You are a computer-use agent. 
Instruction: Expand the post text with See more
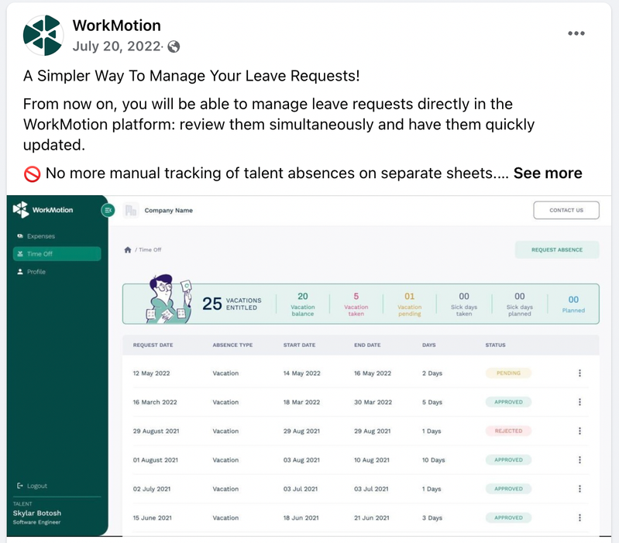click(548, 174)
